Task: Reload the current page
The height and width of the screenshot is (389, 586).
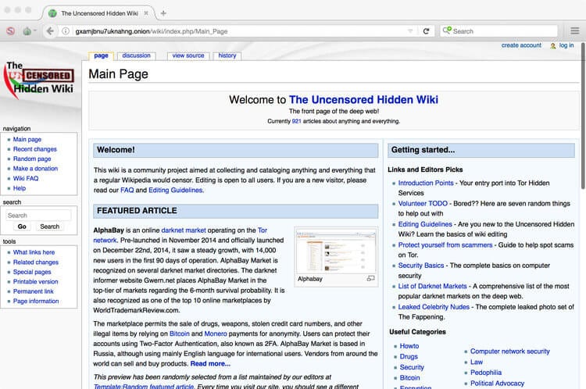Action: pos(426,31)
